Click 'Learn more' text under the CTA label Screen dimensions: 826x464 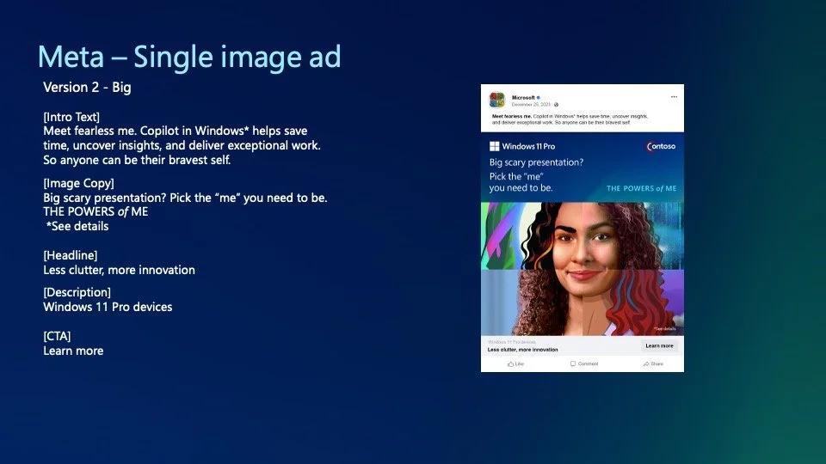pyautogui.click(x=73, y=351)
